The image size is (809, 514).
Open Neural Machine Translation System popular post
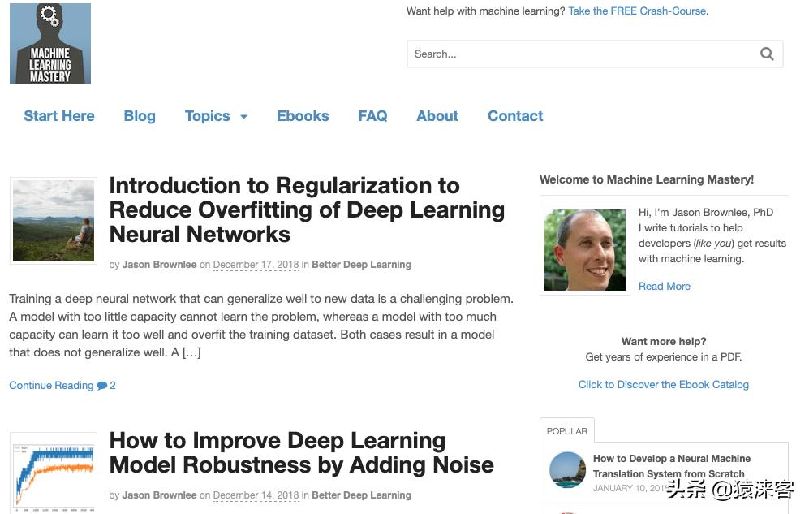coord(671,466)
